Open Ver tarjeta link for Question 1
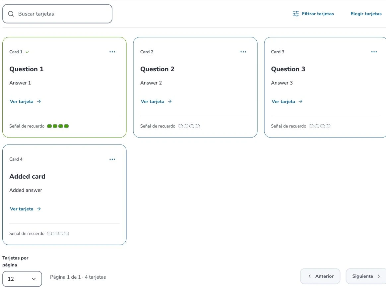The height and width of the screenshot is (287, 386). tap(25, 101)
